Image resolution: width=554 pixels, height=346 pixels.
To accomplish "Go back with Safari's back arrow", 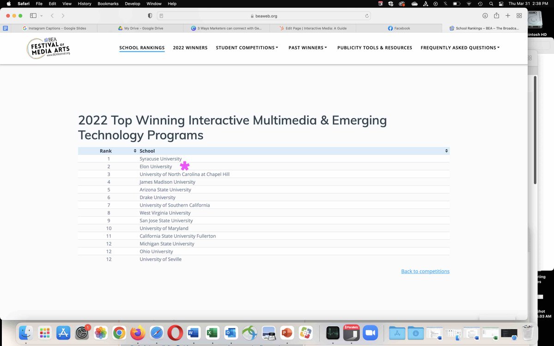I will tap(52, 16).
